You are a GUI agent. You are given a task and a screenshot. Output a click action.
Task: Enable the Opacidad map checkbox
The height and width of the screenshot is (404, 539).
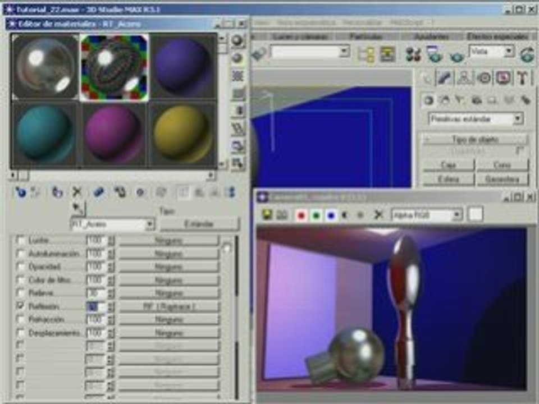pyautogui.click(x=20, y=266)
